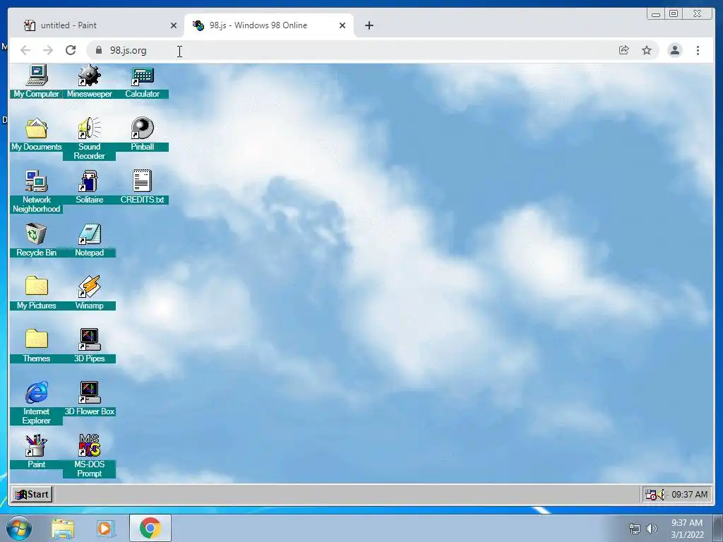Open Windows Explorer from the taskbar
The height and width of the screenshot is (542, 723).
(x=63, y=529)
